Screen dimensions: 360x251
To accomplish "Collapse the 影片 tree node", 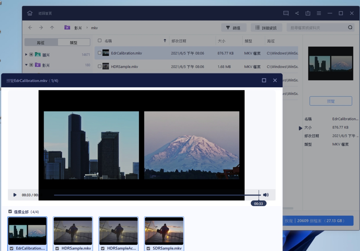I will coord(26,65).
